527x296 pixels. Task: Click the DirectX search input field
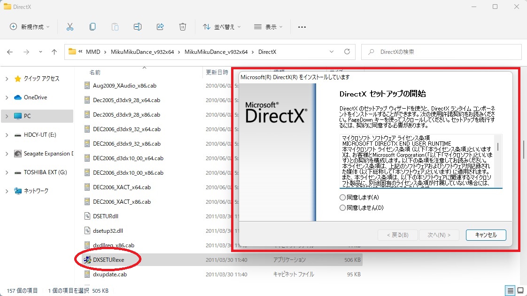coord(442,52)
